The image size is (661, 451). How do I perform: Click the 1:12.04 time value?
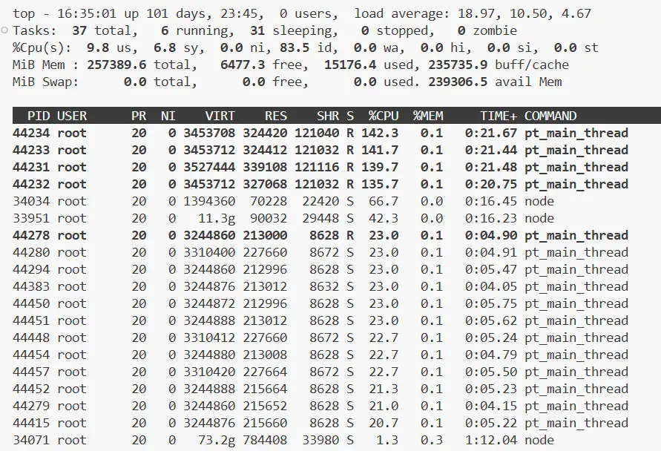coord(490,440)
